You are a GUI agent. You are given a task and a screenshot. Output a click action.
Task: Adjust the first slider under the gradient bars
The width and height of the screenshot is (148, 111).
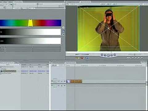pyautogui.click(x=33, y=47)
